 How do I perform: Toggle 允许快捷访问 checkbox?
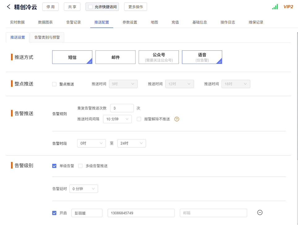[91, 7]
